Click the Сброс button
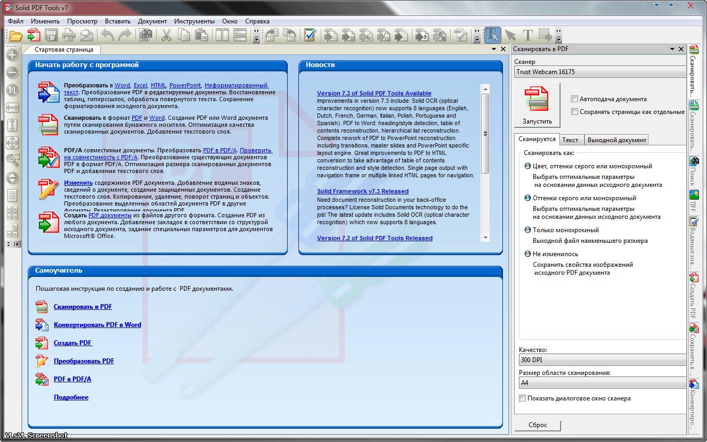This screenshot has height=442, width=707. point(538,425)
